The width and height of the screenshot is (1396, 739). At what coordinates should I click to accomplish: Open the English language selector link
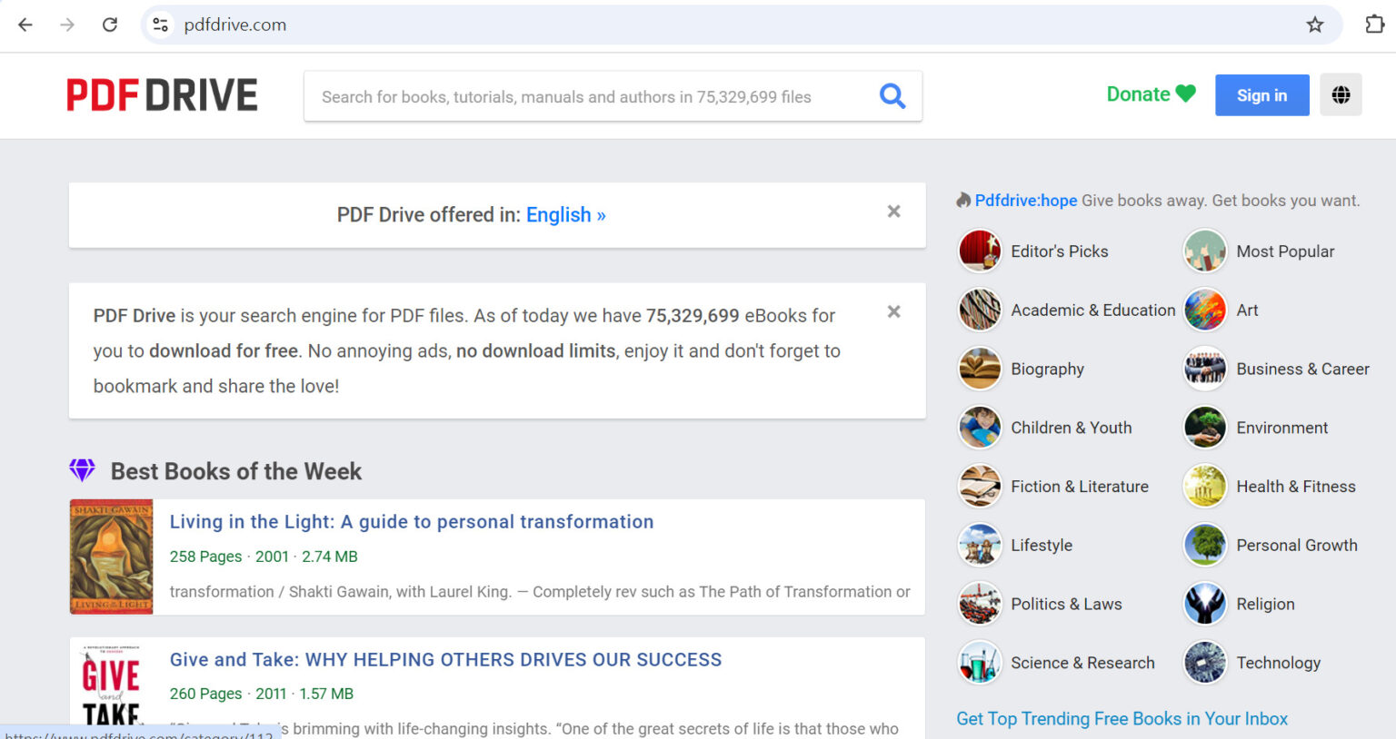pyautogui.click(x=565, y=214)
